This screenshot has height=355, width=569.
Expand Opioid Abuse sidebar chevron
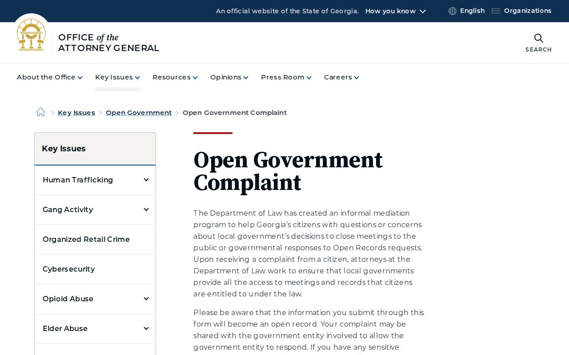146,299
